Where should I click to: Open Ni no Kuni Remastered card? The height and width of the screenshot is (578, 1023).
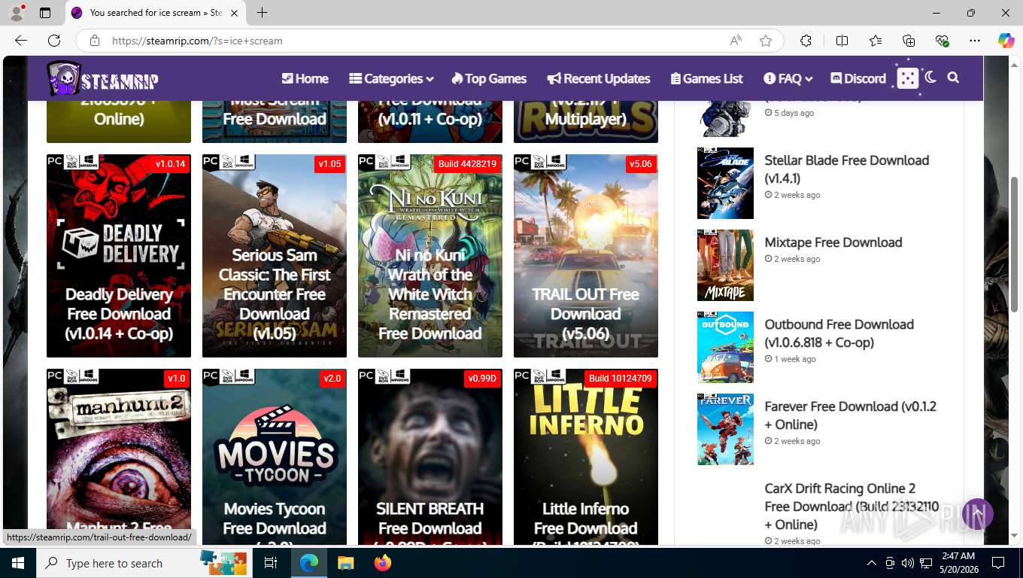pyautogui.click(x=430, y=256)
